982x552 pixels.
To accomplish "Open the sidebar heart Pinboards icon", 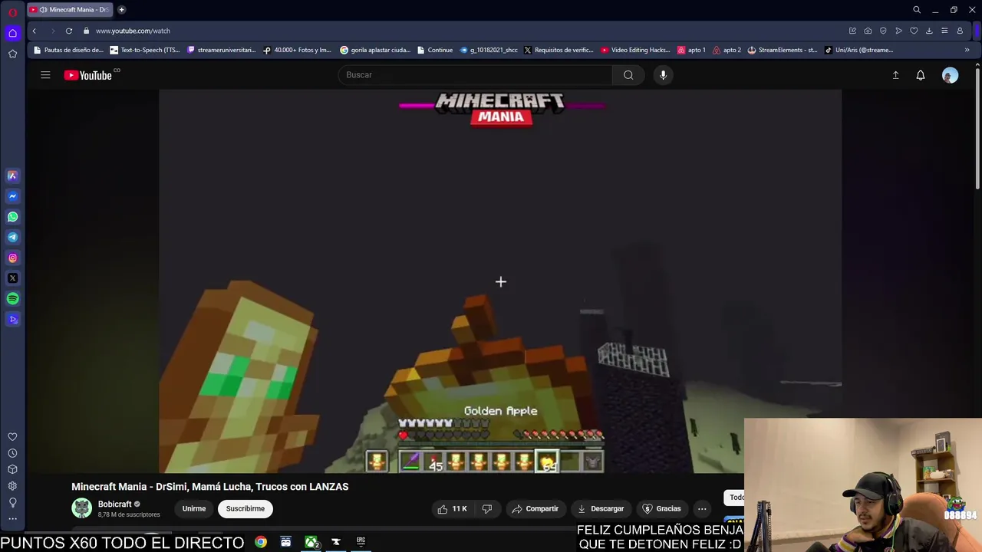I will [12, 436].
